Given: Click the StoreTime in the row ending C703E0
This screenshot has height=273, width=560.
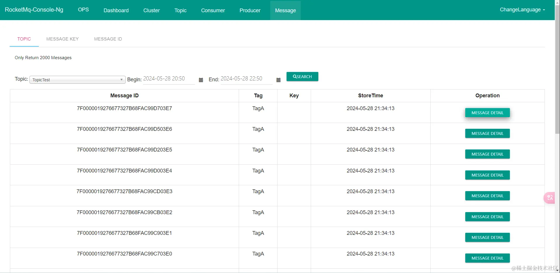Looking at the screenshot, I should tap(371, 254).
